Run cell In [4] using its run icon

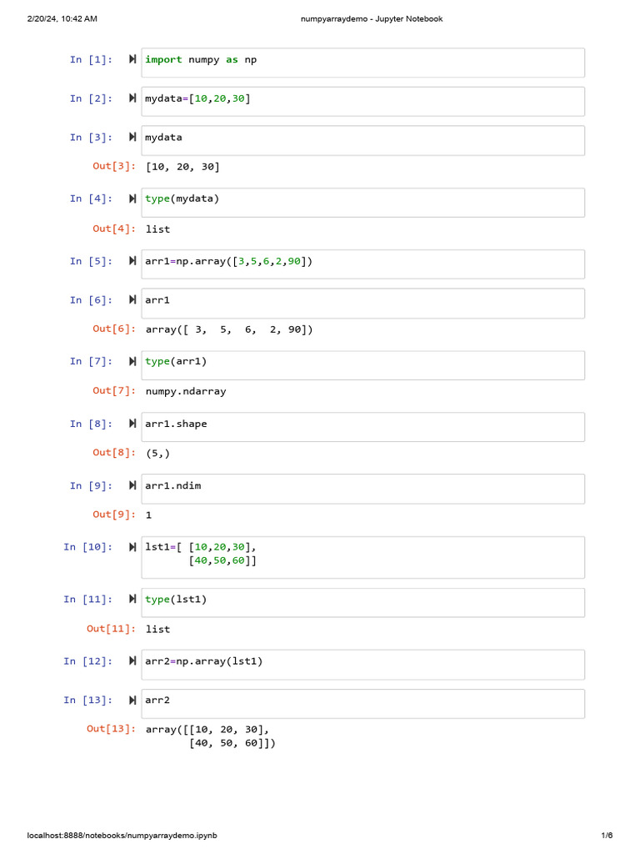pyautogui.click(x=132, y=198)
